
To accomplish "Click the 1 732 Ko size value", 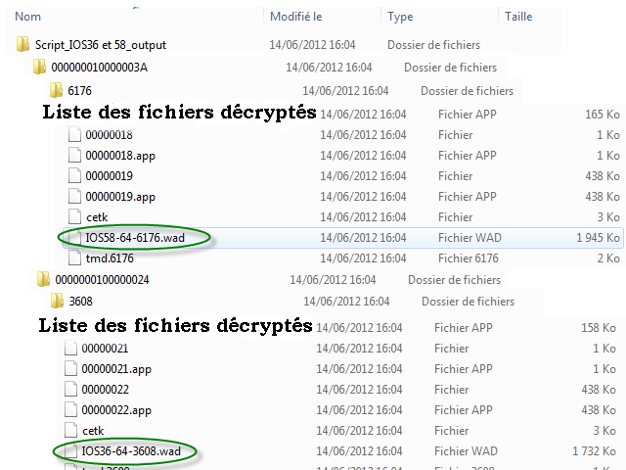I will tap(594, 451).
